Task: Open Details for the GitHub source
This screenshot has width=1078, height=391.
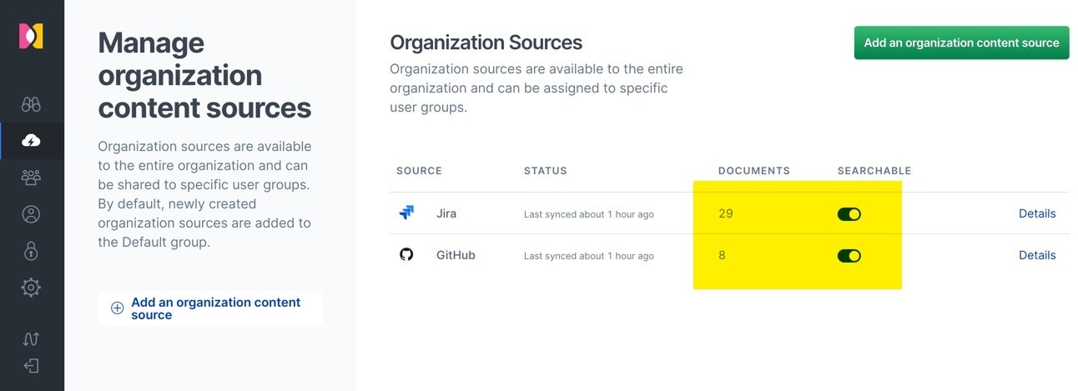Action: 1036,255
